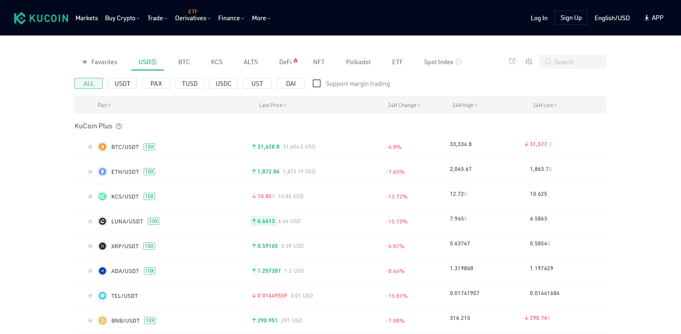Screen dimensions: 681x334
Task: Click the BNB coin icon
Action: coord(103,321)
